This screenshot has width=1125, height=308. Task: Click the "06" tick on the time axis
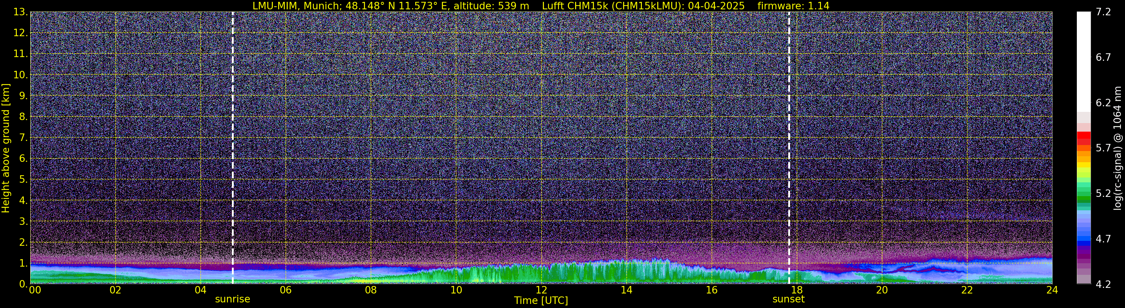point(286,290)
